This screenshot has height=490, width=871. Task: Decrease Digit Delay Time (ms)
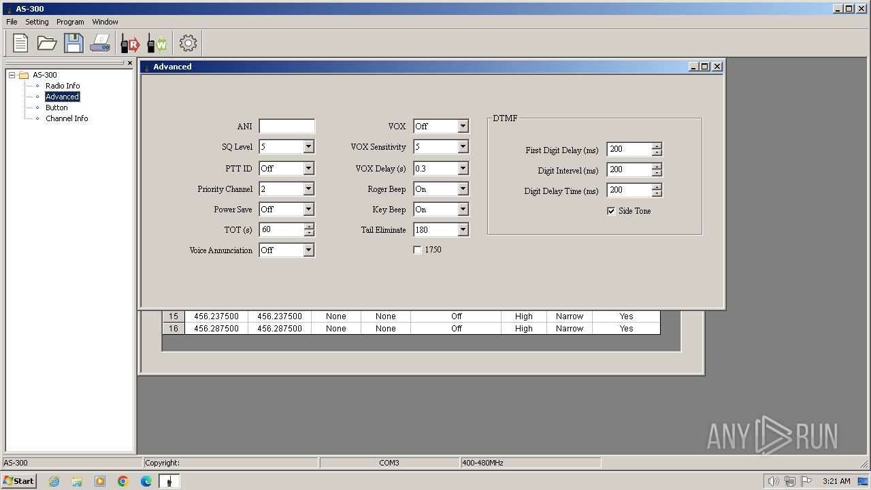point(657,194)
